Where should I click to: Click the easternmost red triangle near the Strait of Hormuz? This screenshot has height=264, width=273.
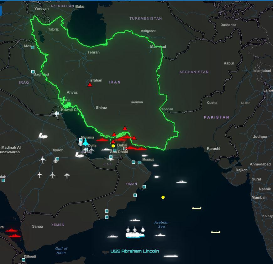point(134,138)
